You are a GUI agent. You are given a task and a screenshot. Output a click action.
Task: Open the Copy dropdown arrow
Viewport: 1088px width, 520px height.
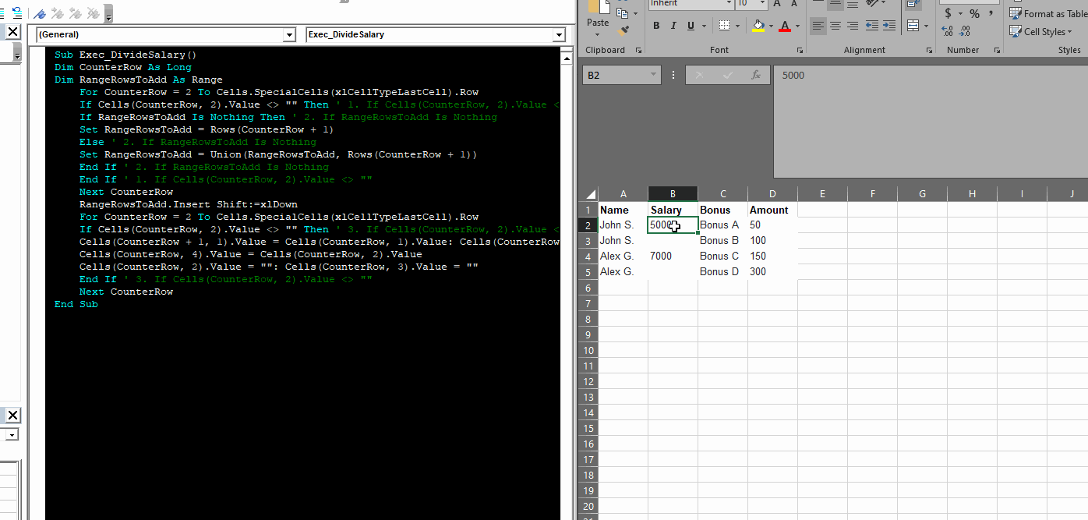634,13
